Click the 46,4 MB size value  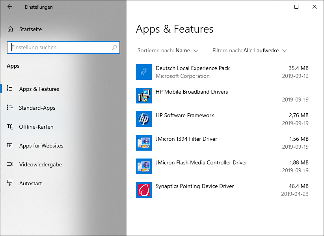tap(298, 186)
